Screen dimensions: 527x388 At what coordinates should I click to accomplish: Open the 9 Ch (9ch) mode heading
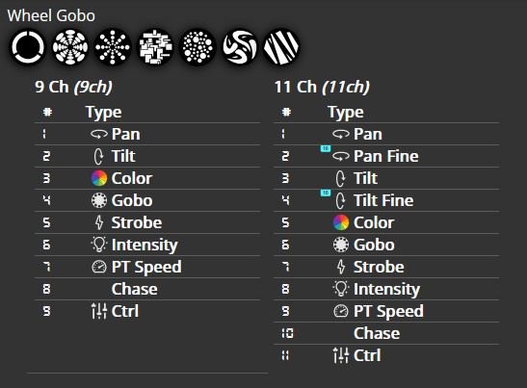pos(73,87)
